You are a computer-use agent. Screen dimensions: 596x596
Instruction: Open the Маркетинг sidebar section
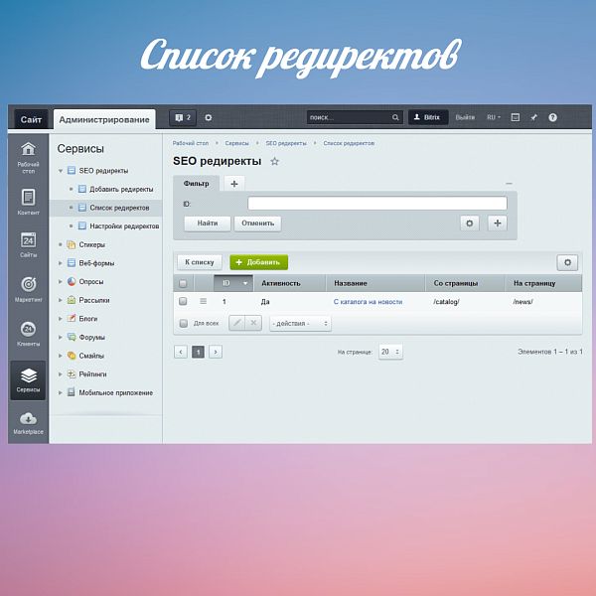[x=28, y=289]
